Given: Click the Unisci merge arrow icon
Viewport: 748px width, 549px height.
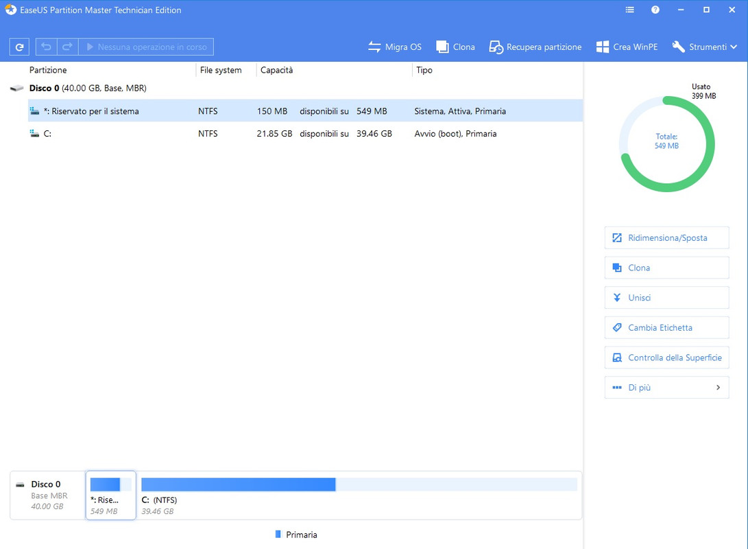Looking at the screenshot, I should (617, 298).
